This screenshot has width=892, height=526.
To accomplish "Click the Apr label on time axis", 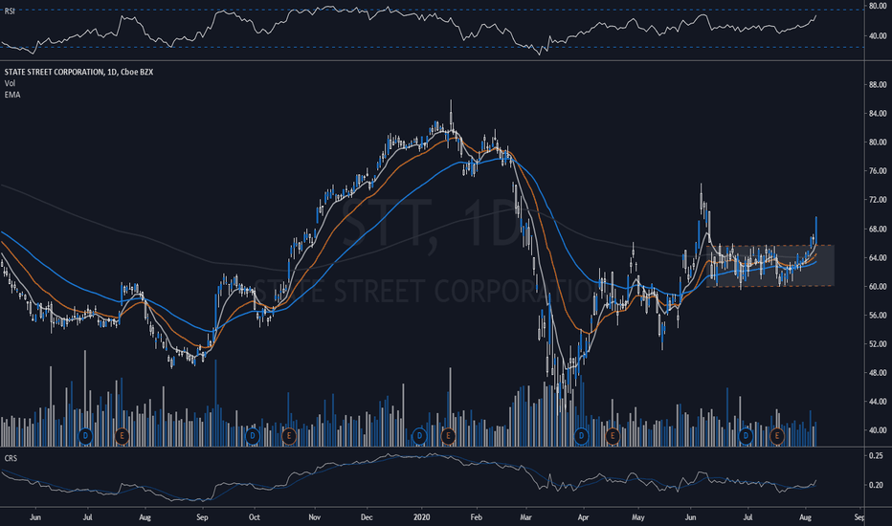I will point(583,517).
